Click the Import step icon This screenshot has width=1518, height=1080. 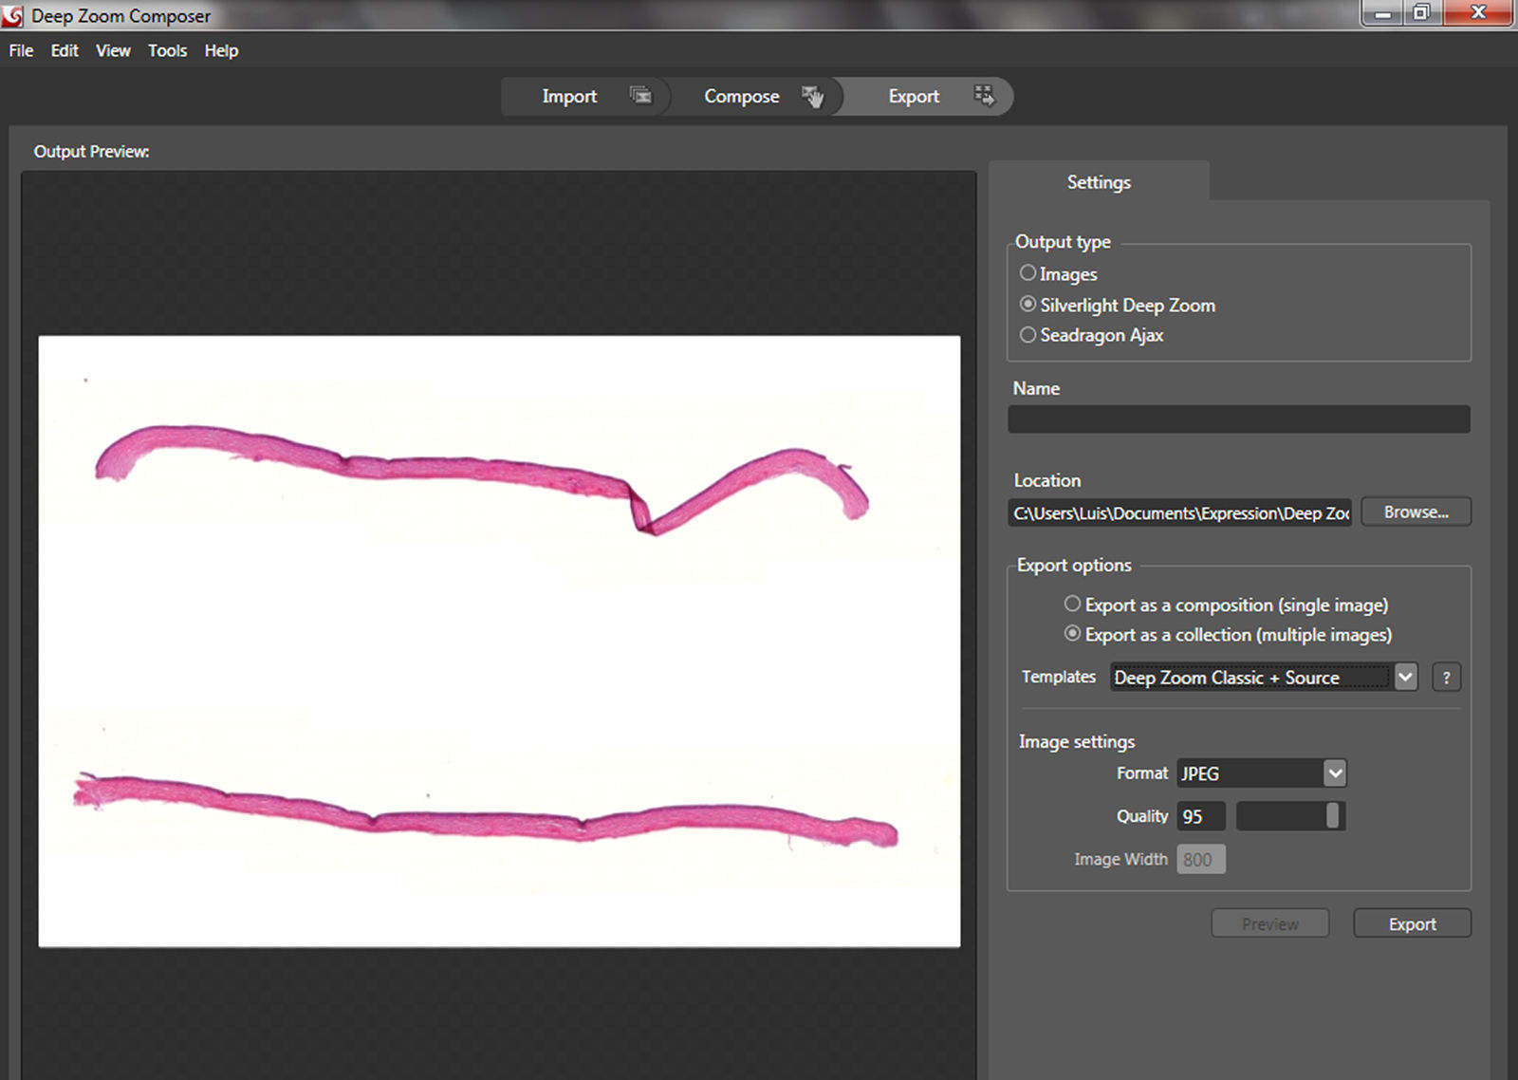[641, 96]
